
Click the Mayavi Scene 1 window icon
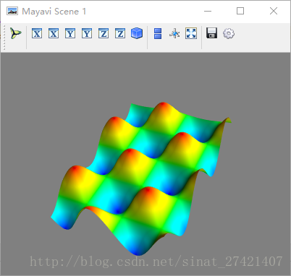tap(12, 11)
